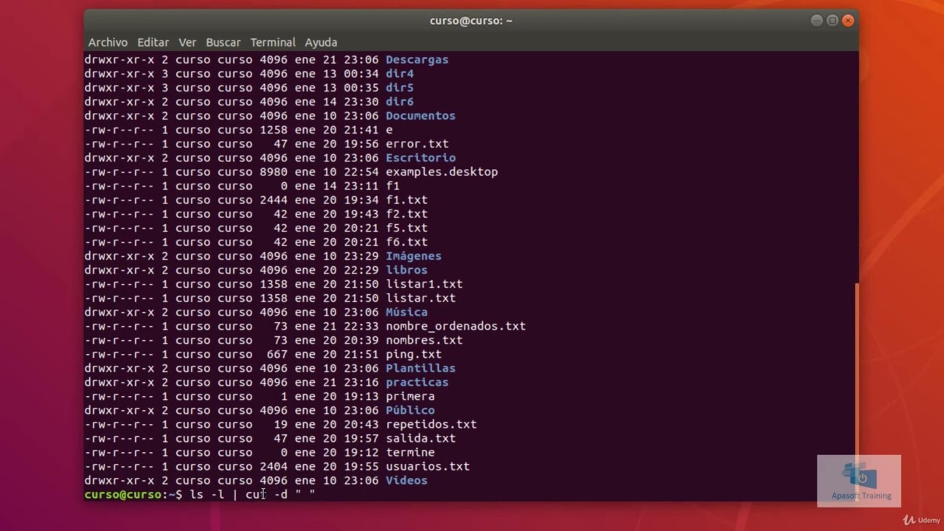Click the listar.txt file name

pos(420,298)
